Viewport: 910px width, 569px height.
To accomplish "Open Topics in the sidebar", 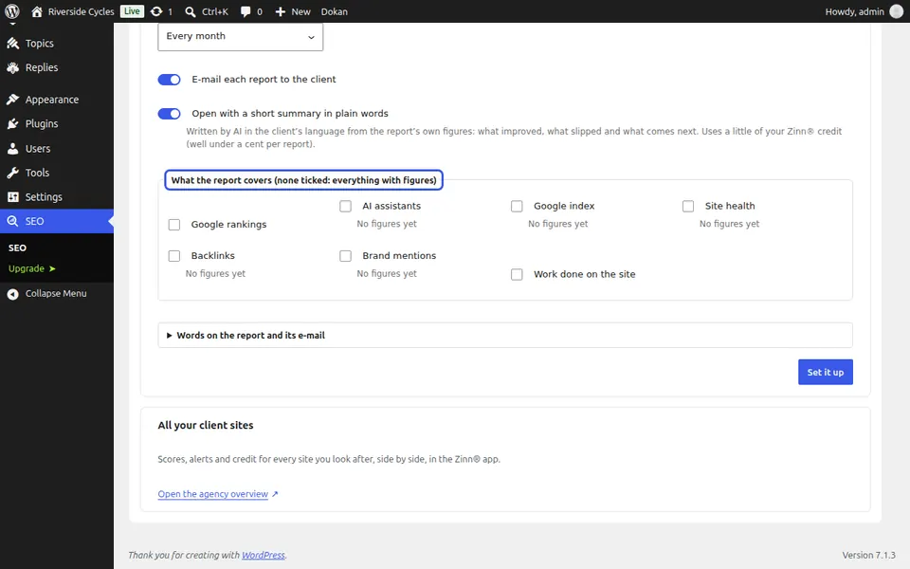I will coord(57,44).
